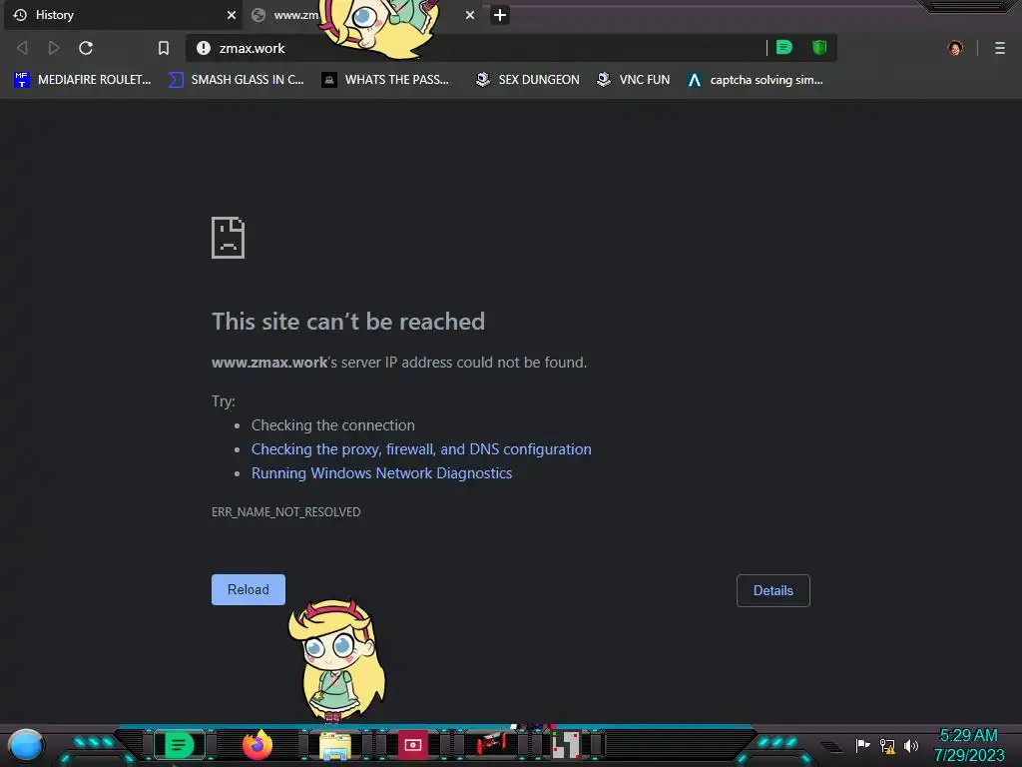
Task: Open the green chat extension icon
Action: coord(784,47)
